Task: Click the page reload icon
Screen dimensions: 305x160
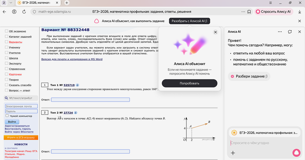Action: pos(24,12)
